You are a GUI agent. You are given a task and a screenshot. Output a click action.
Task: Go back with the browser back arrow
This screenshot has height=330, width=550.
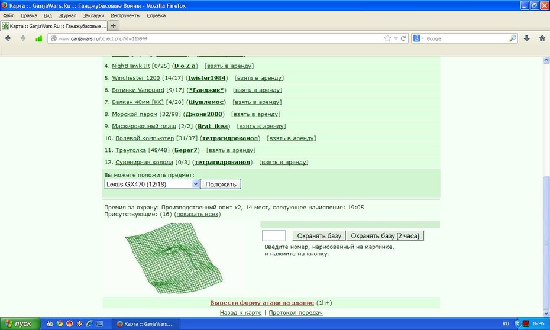8,38
